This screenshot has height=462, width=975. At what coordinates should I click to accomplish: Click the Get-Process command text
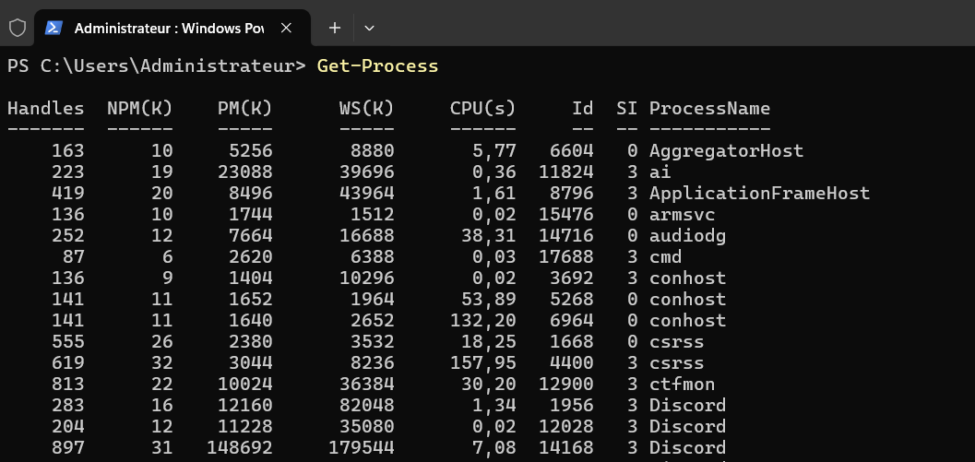(377, 65)
